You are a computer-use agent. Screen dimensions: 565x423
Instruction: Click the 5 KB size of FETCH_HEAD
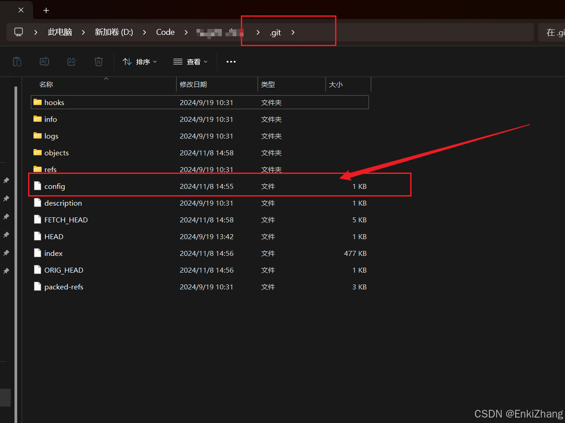(359, 220)
